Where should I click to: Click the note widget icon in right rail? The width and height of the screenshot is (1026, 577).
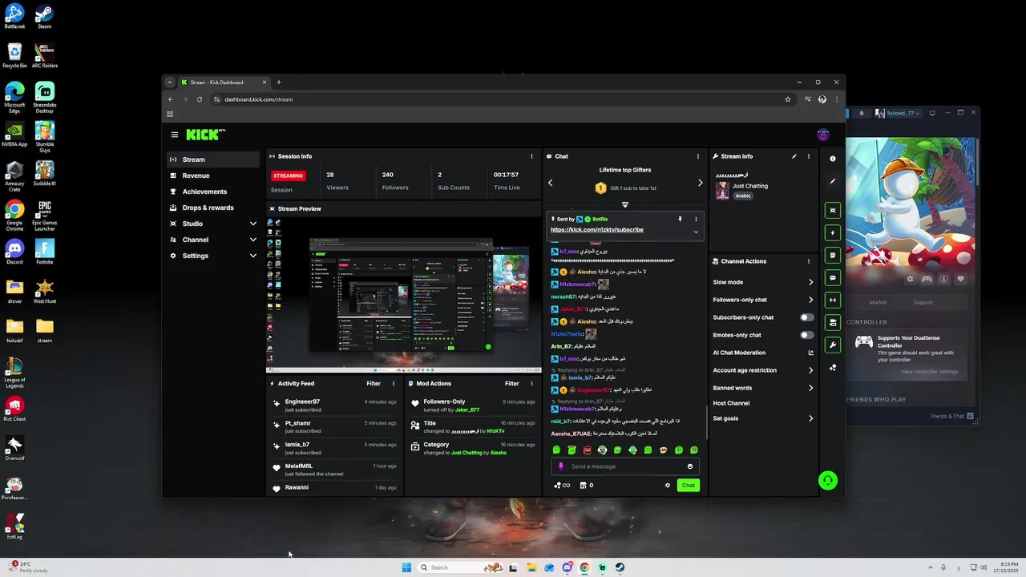833,256
